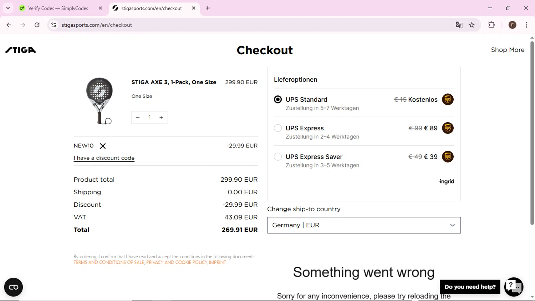
Task: Remove the NEW10 discount code
Action: [x=103, y=146]
